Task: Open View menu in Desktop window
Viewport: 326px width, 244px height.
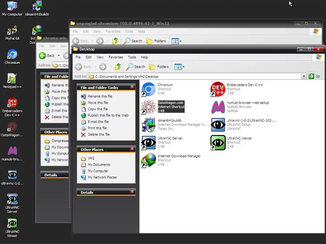Action: click(100, 57)
